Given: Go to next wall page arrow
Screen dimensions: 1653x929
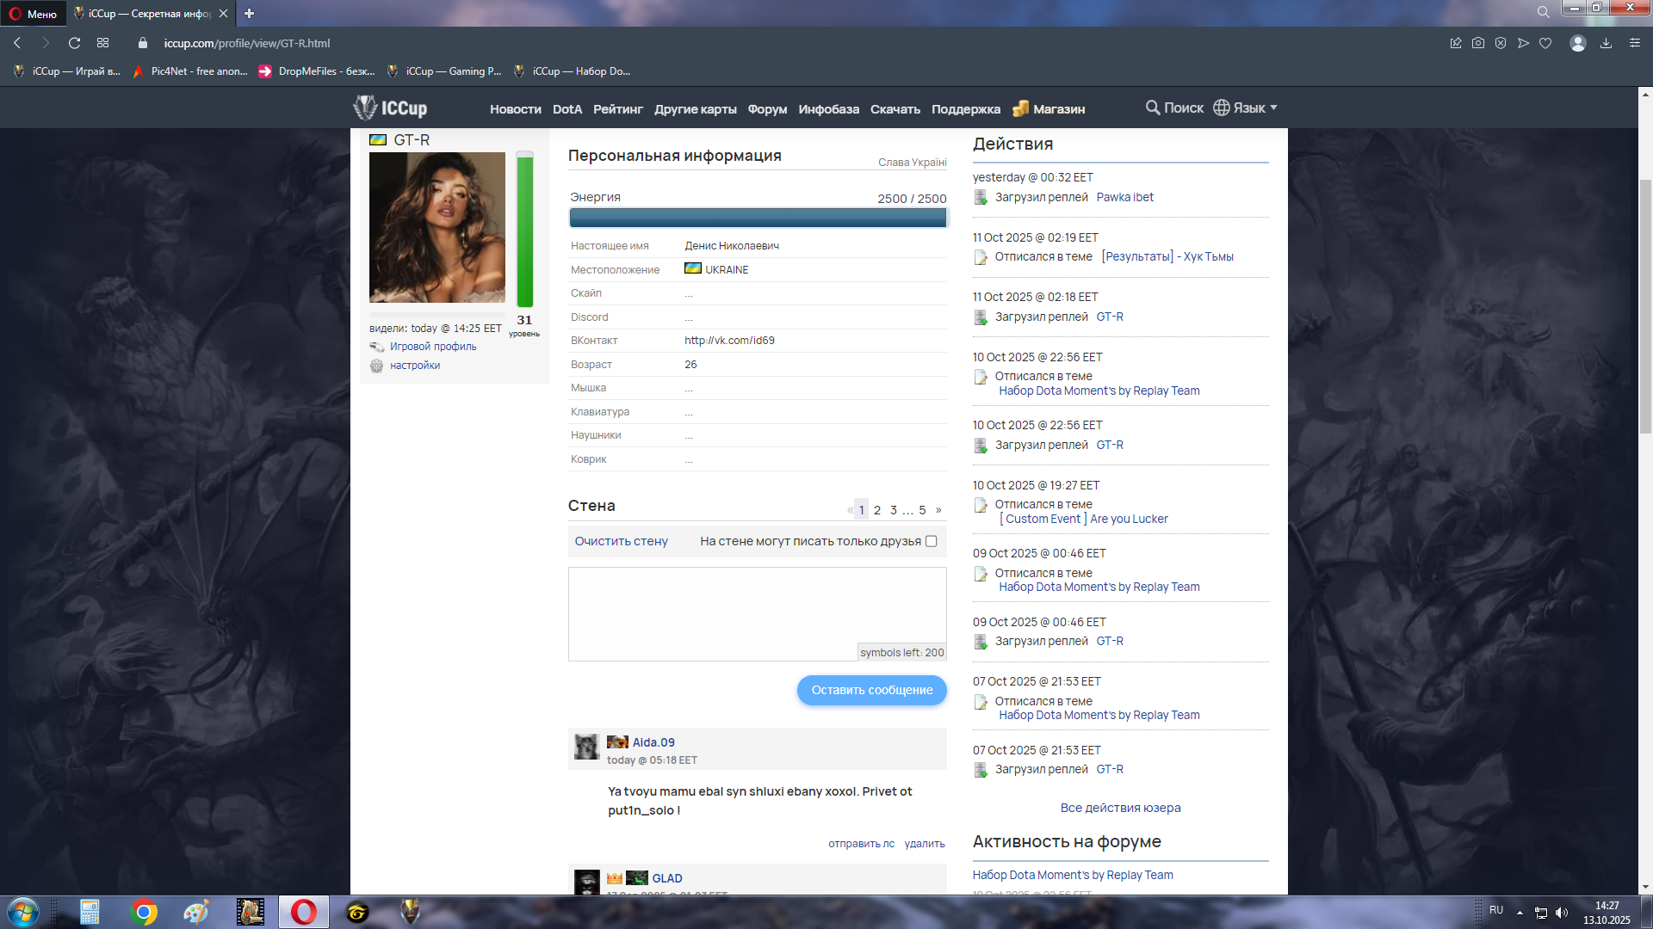Looking at the screenshot, I should click(938, 510).
